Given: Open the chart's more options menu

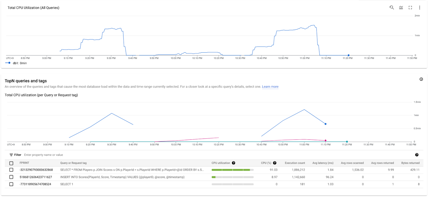Looking at the screenshot, I should pos(419,8).
